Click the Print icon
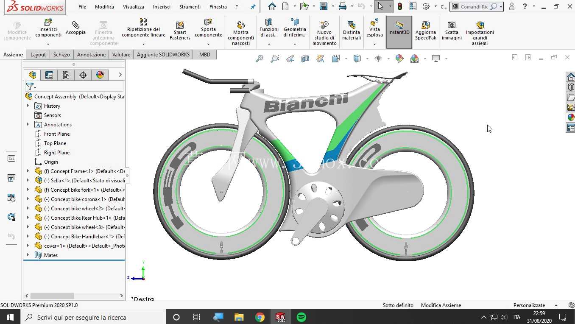This screenshot has height=324, width=575. point(343,7)
